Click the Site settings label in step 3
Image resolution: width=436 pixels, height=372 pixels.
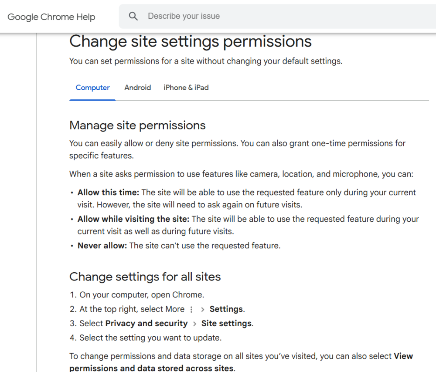coord(227,323)
